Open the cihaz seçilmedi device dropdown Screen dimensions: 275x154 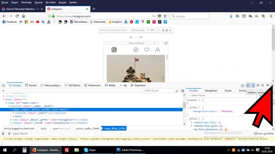[x=142, y=43]
